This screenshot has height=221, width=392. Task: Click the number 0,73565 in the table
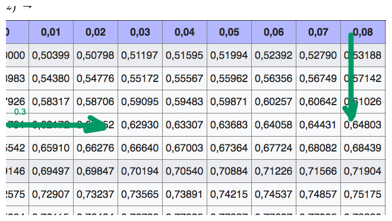(x=140, y=194)
